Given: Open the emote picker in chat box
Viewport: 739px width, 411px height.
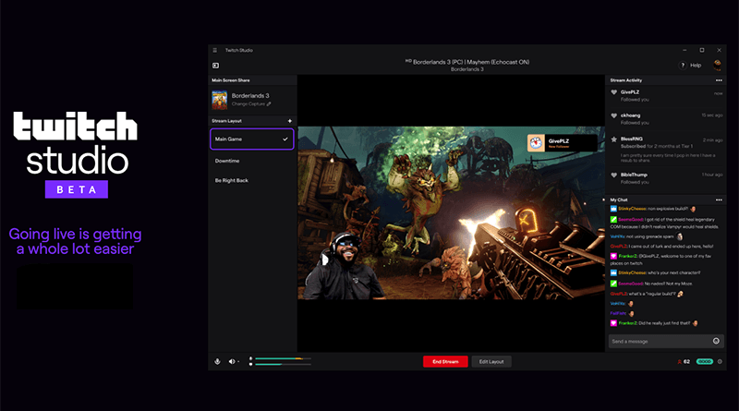Looking at the screenshot, I should [x=716, y=341].
